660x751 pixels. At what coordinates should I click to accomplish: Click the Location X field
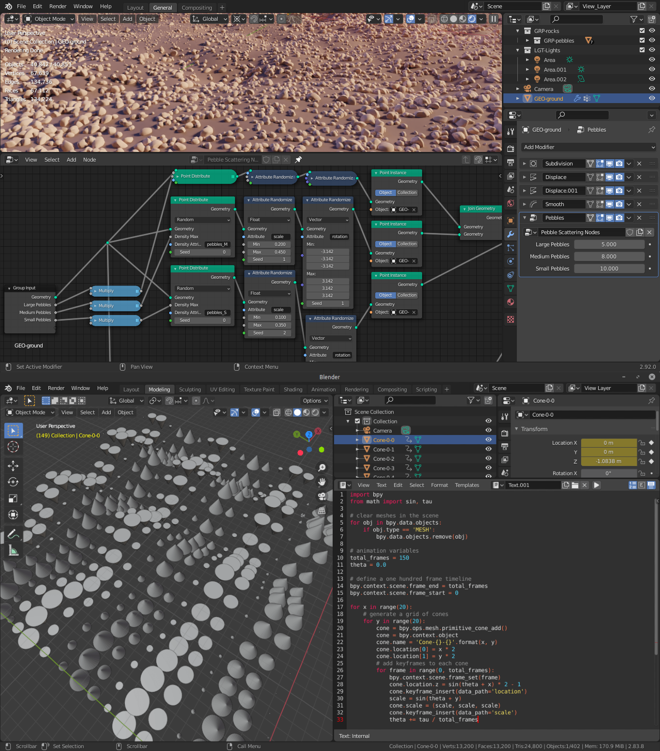point(608,443)
